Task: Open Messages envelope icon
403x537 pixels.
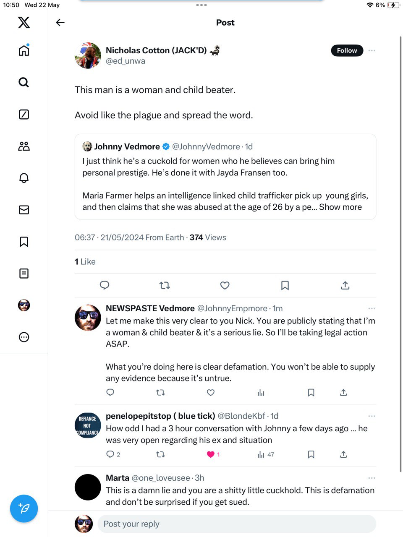Action: pos(24,210)
